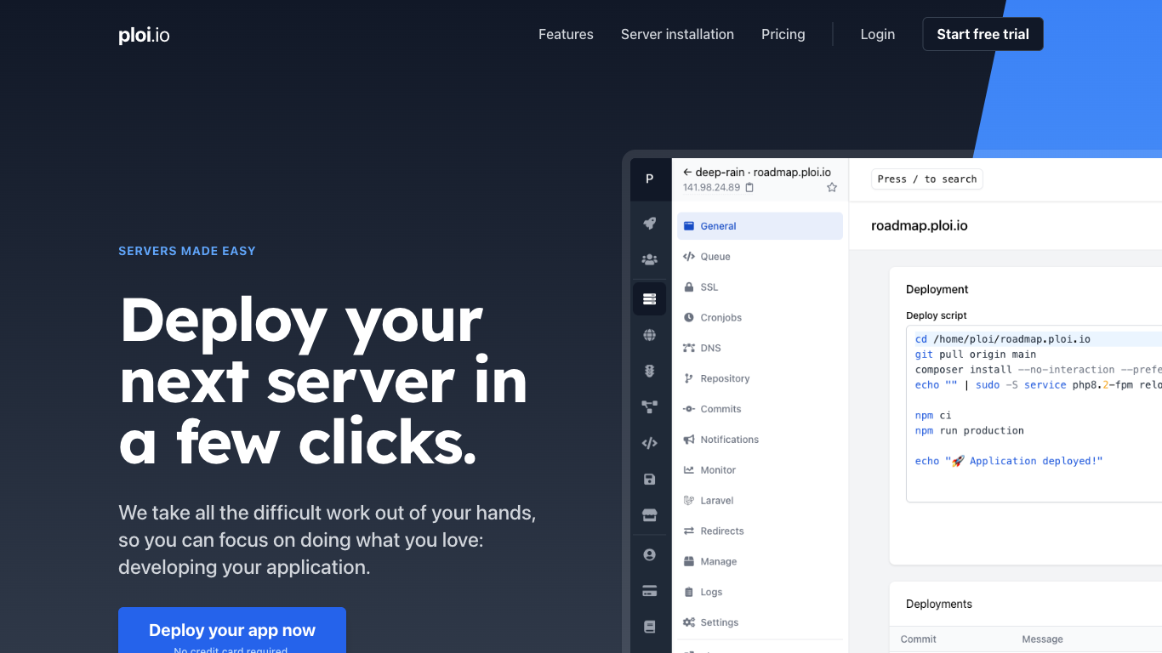Viewport: 1162px width, 653px height.
Task: Click the 141.98.24.89 IP address text
Action: point(711,187)
